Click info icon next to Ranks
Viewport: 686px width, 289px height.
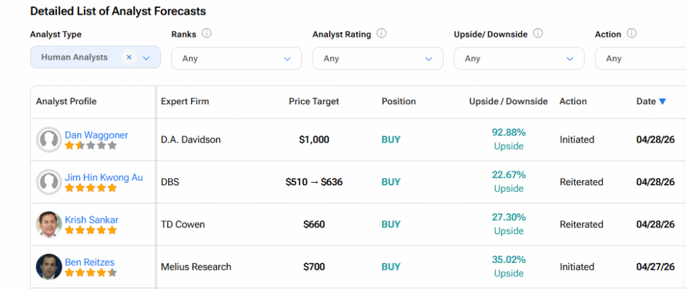click(x=207, y=33)
